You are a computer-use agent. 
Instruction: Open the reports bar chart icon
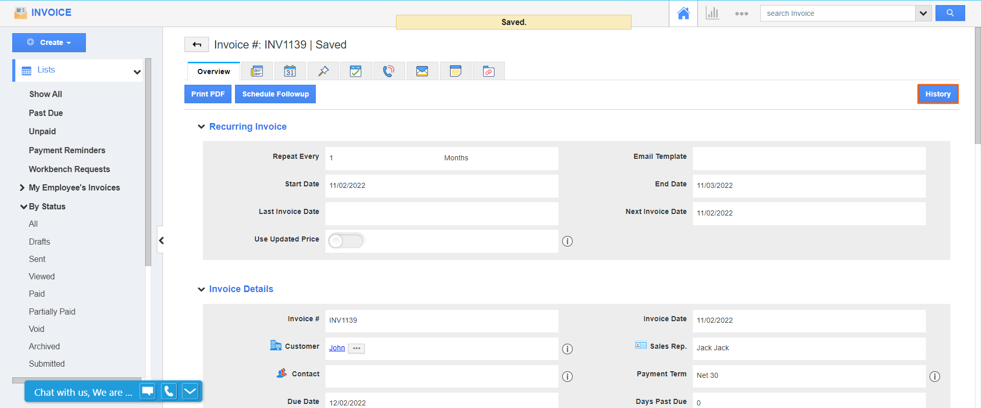(712, 13)
